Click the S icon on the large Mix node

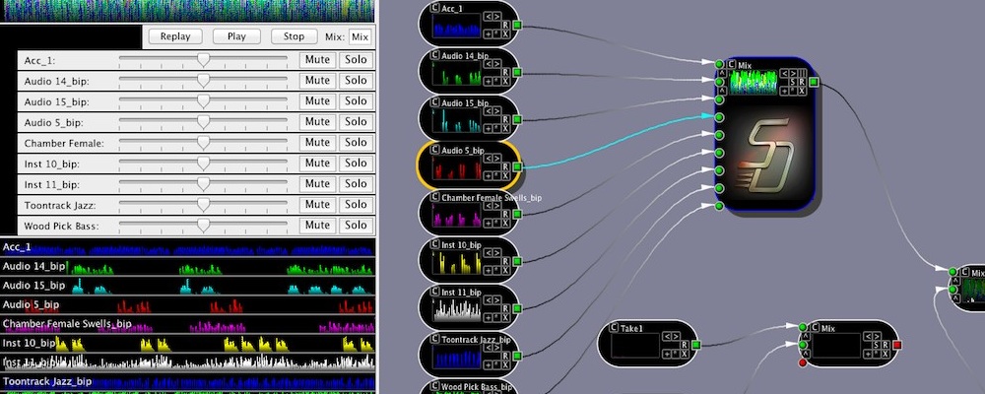[x=793, y=82]
